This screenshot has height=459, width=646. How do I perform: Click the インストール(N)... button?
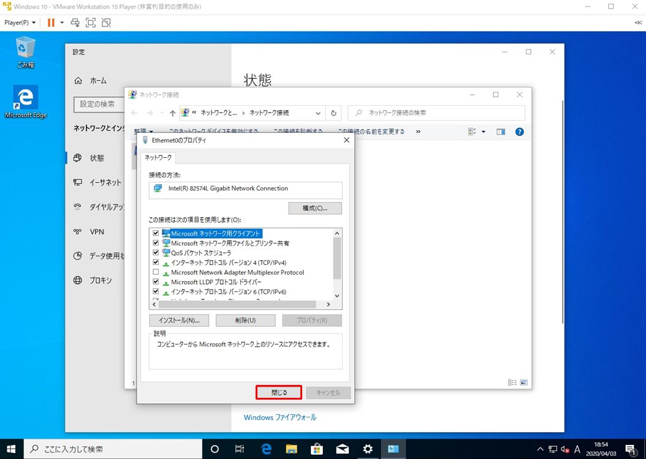(179, 321)
